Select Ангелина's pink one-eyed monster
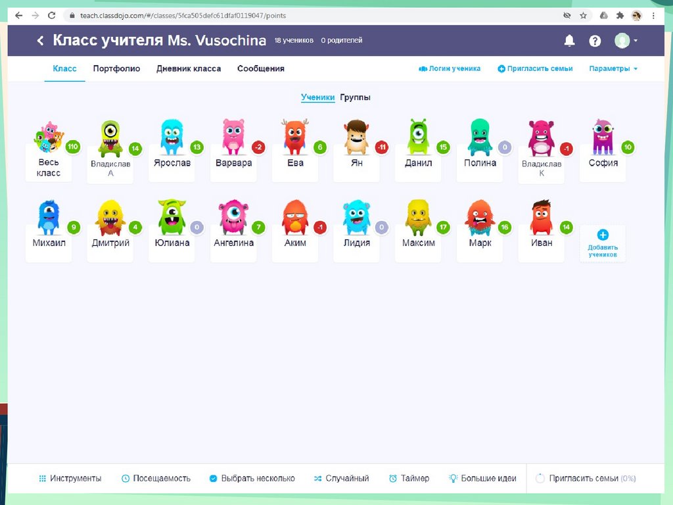 click(233, 217)
